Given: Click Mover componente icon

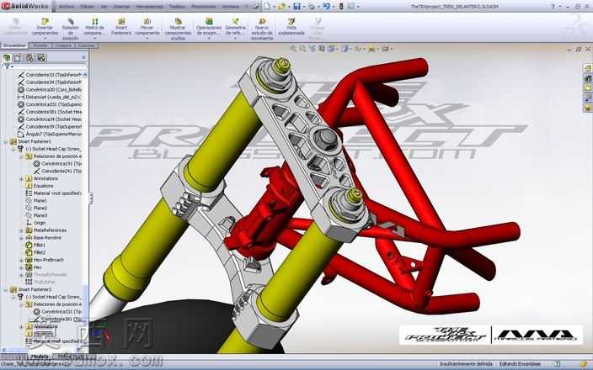Looking at the screenshot, I should 147,22.
